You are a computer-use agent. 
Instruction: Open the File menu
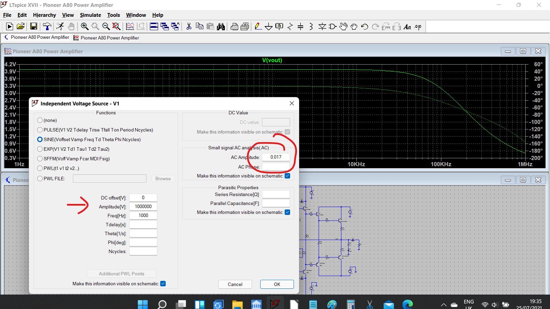(7, 15)
